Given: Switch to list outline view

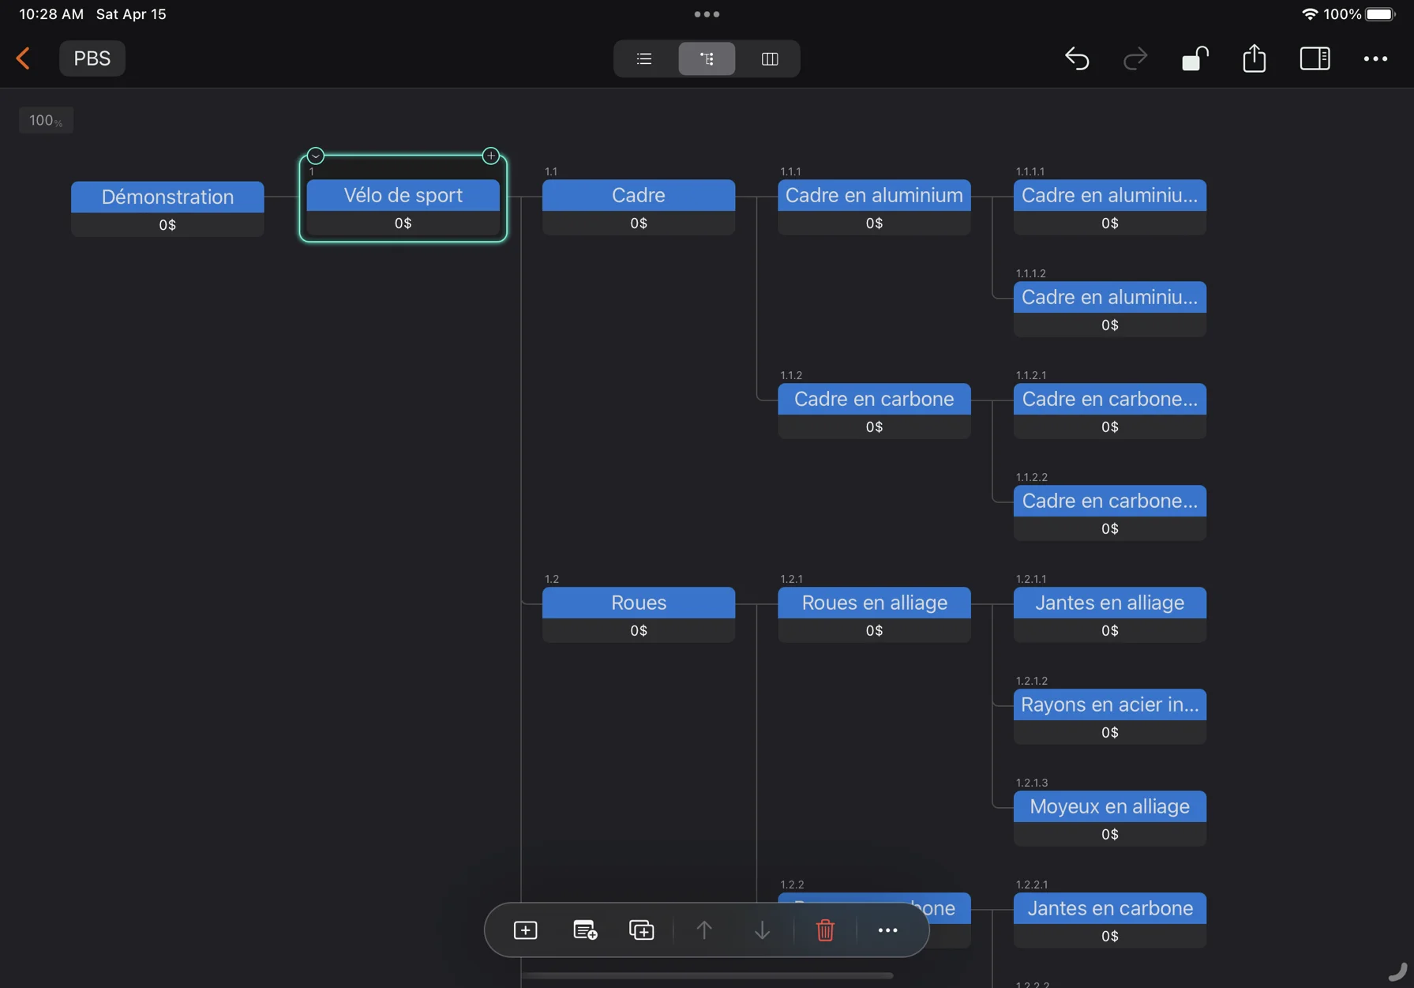Looking at the screenshot, I should 644,58.
